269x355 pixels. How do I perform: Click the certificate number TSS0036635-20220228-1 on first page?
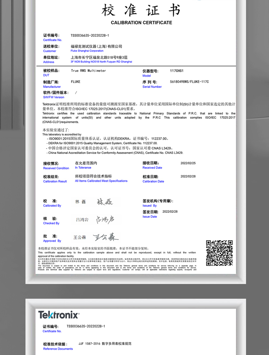[90, 35]
